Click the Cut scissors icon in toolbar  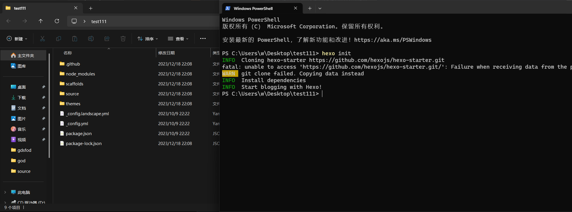42,39
